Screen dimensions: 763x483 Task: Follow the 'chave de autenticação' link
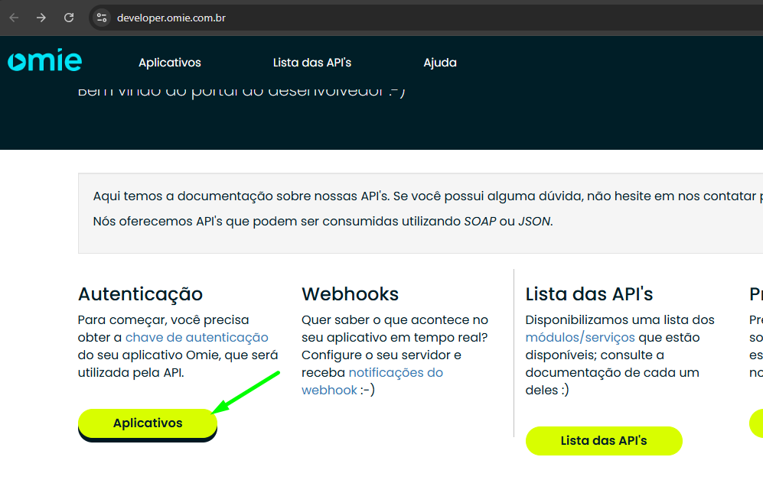[x=197, y=337]
